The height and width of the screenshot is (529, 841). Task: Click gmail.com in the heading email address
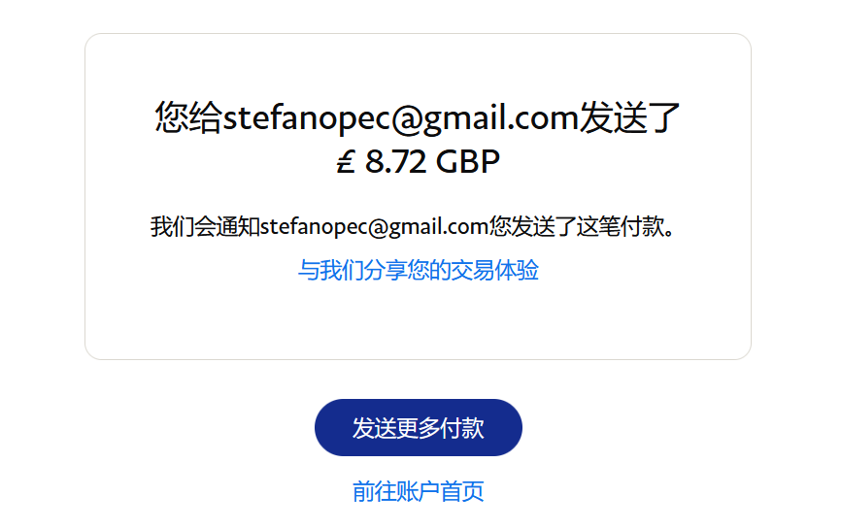point(501,118)
